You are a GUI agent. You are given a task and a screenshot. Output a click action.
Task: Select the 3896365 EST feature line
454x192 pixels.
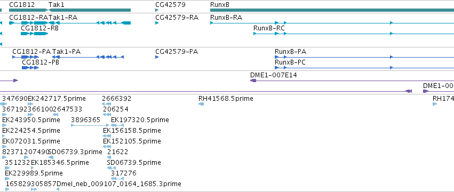click(90, 125)
